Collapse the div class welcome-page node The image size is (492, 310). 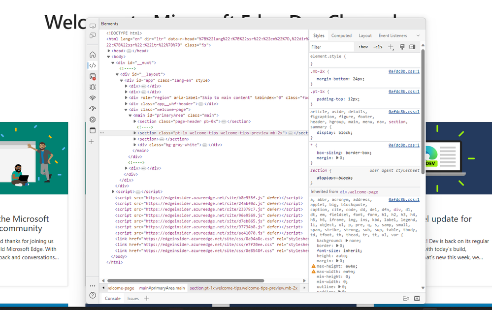click(126, 110)
